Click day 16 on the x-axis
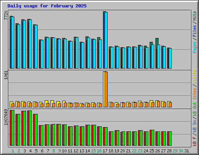 tap(99, 151)
